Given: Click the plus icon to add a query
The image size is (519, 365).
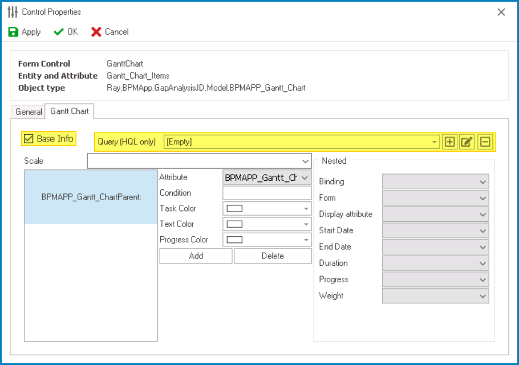Looking at the screenshot, I should (449, 141).
